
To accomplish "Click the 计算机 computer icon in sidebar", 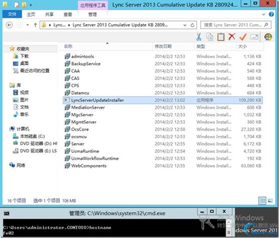I will pos(12,129).
